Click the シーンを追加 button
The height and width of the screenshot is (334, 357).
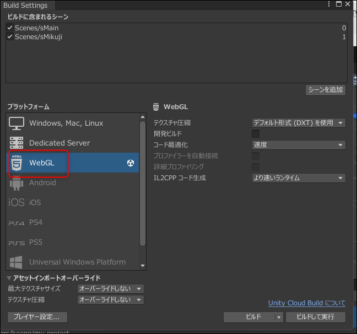326,90
